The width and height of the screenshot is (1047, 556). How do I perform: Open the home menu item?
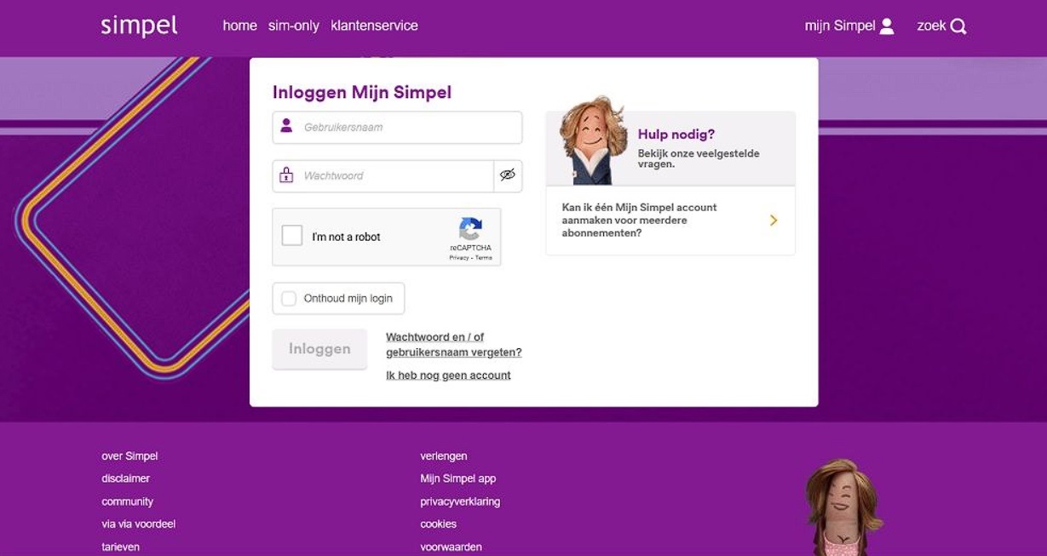coord(239,26)
